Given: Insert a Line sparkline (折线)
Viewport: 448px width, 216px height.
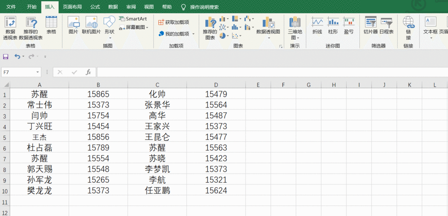Looking at the screenshot, I should [317, 25].
